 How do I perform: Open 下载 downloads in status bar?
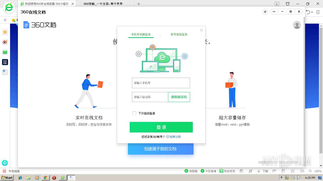(263, 171)
